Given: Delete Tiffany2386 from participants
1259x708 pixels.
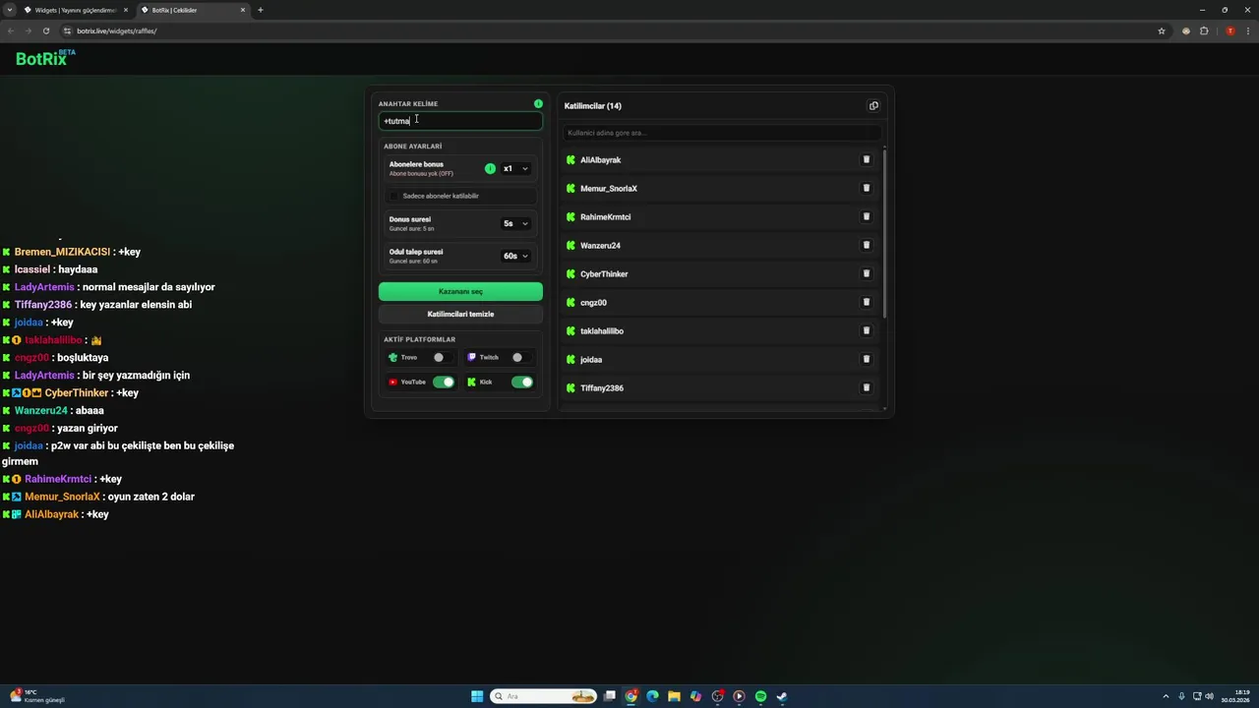Looking at the screenshot, I should 867,387.
